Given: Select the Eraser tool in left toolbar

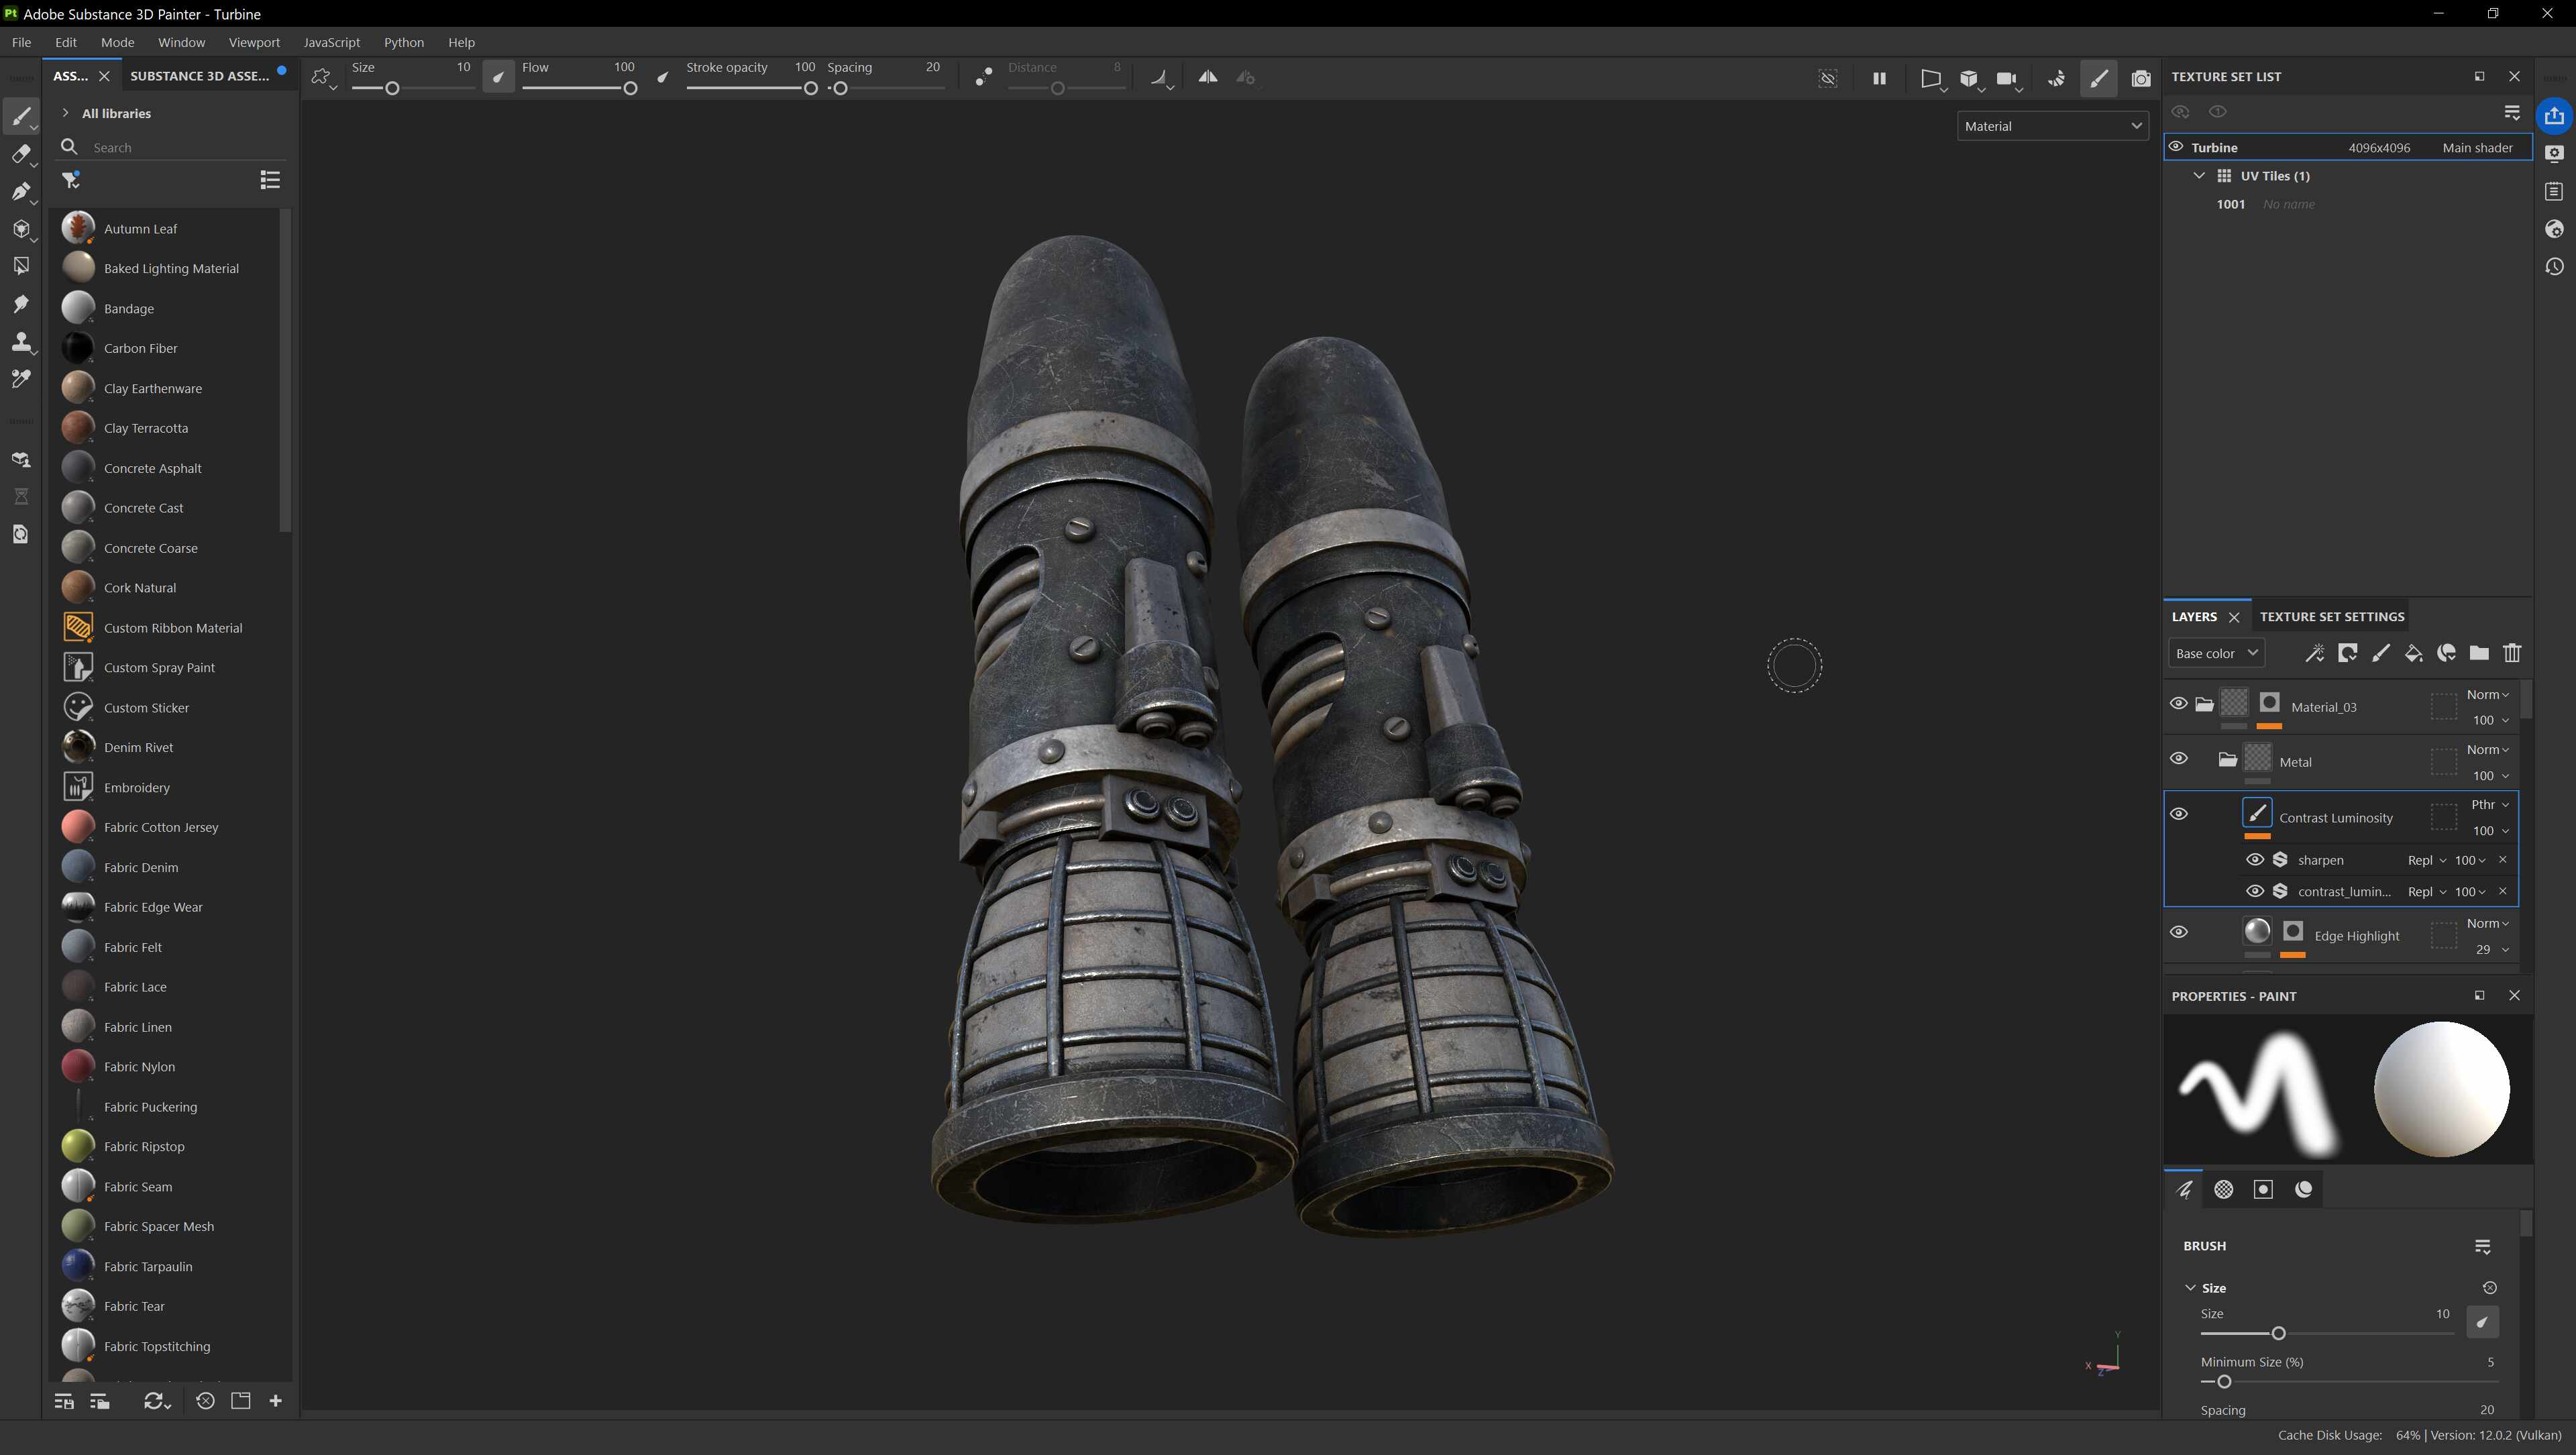Looking at the screenshot, I should [20, 154].
